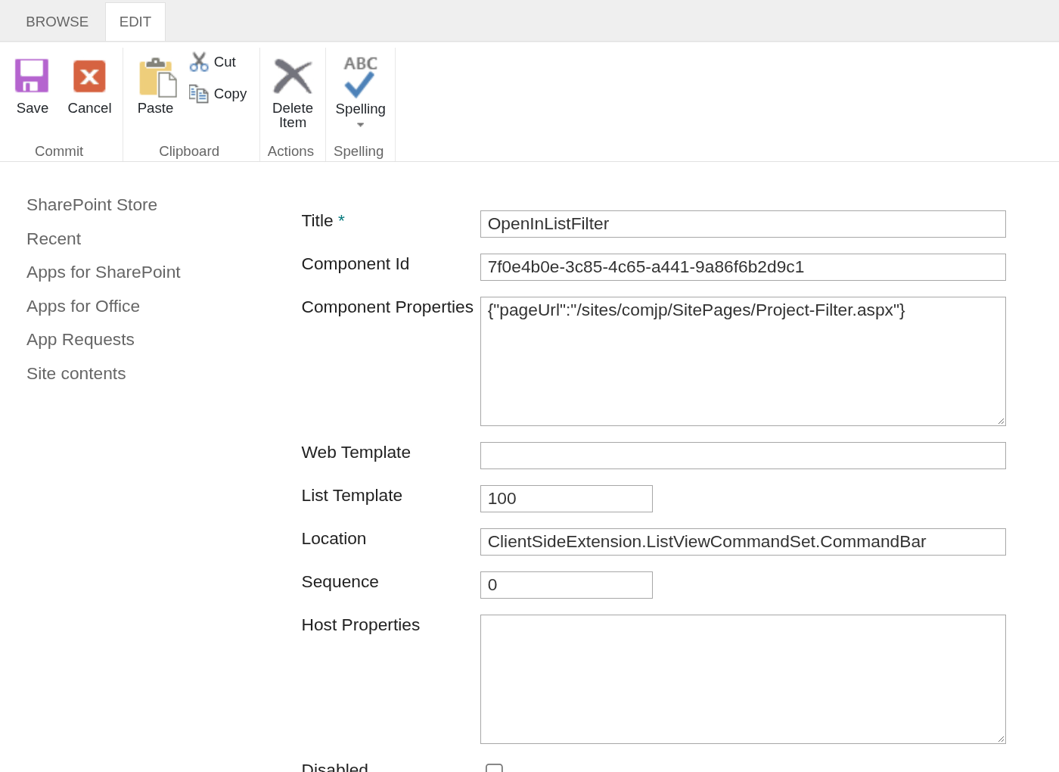Click the Paste clipboard icon
The height and width of the screenshot is (772, 1059).
pyautogui.click(x=157, y=77)
